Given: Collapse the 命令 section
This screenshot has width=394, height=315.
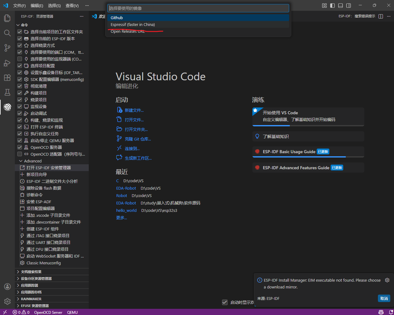Looking at the screenshot, I should [x=18, y=25].
